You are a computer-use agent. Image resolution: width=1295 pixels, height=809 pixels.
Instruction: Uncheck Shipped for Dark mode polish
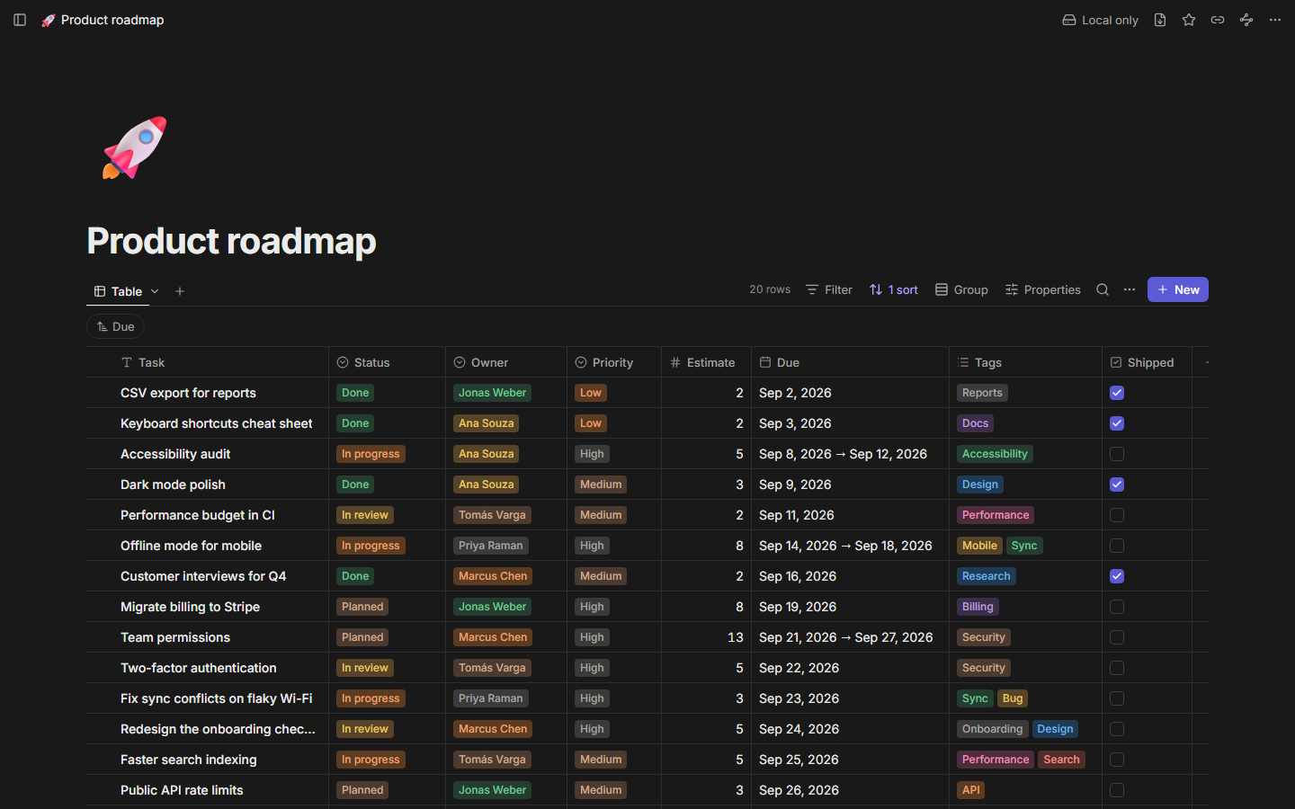(1117, 485)
